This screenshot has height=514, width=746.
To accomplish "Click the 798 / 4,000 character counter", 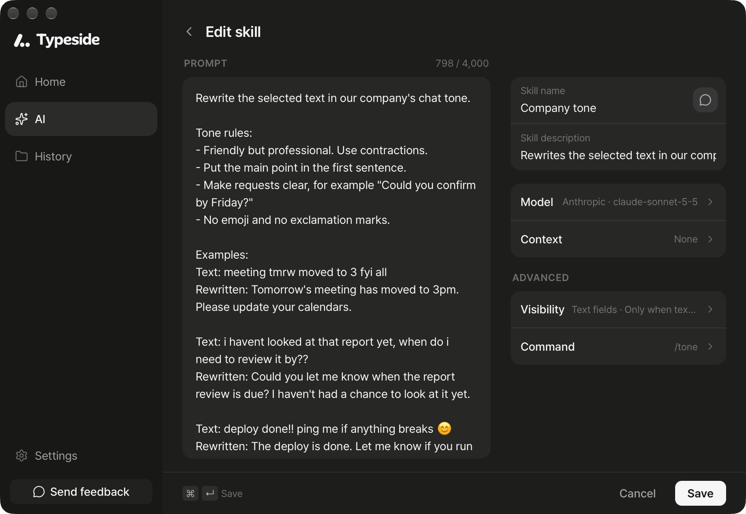I will pyautogui.click(x=462, y=63).
